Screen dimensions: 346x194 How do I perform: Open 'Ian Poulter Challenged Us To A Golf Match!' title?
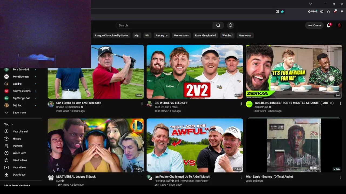(182, 177)
